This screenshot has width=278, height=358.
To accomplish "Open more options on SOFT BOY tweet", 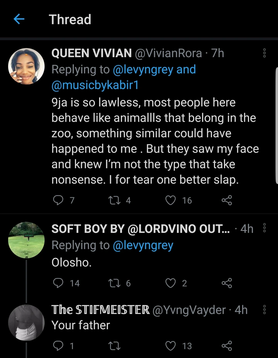I will pyautogui.click(x=264, y=228).
